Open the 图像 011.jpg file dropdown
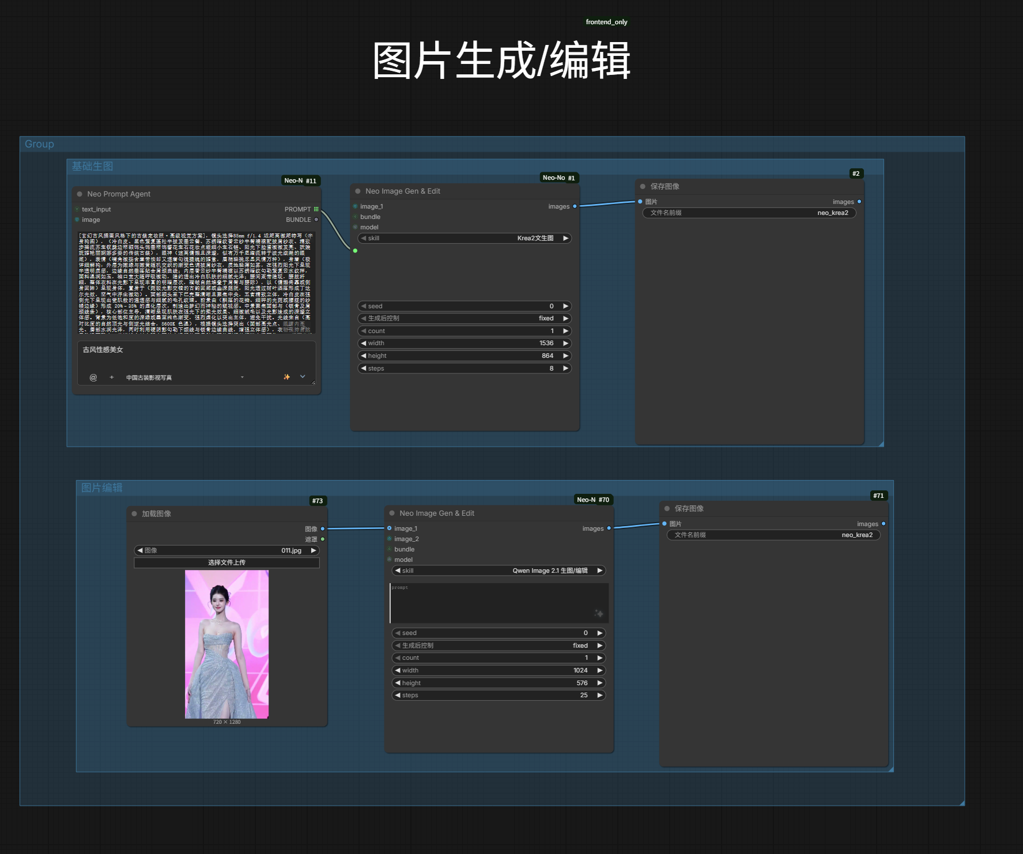 [x=227, y=550]
